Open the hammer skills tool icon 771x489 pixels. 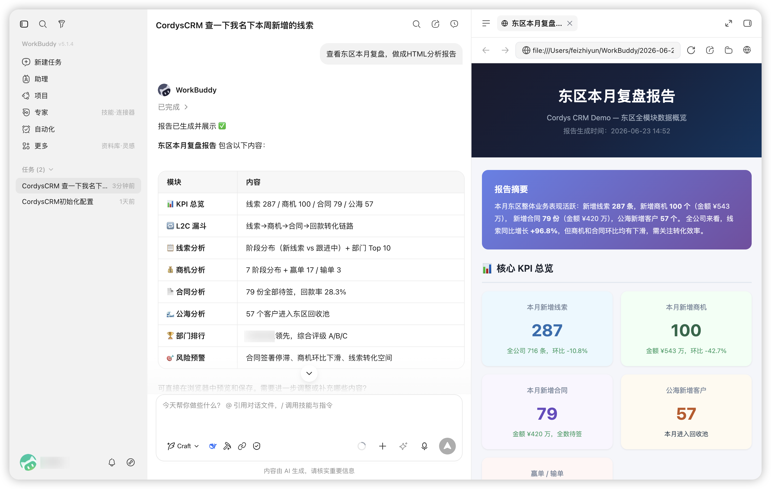point(227,446)
